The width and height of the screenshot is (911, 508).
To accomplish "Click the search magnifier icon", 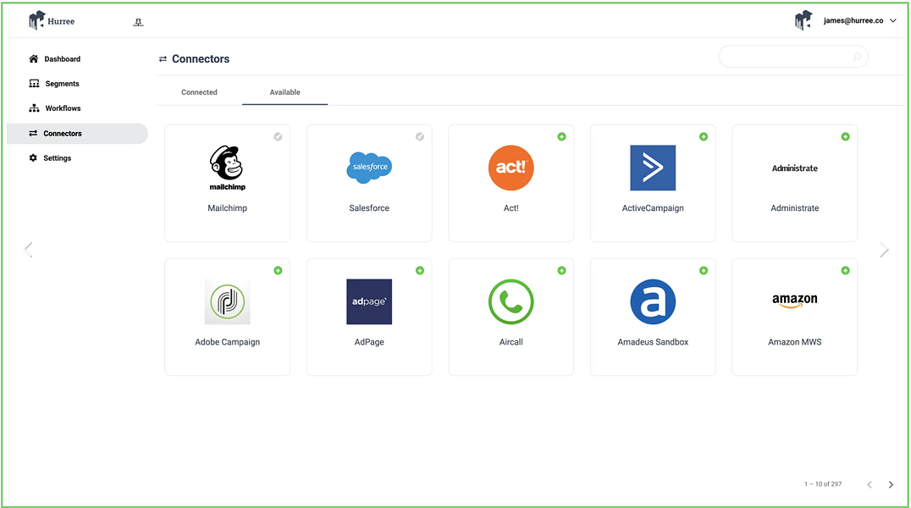I will point(857,57).
